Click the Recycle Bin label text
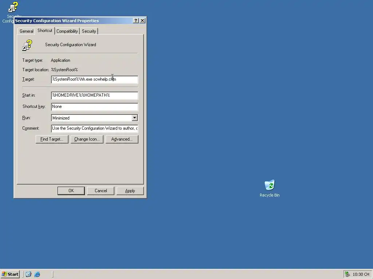Screen dimensions: 373x279 [x=270, y=195]
